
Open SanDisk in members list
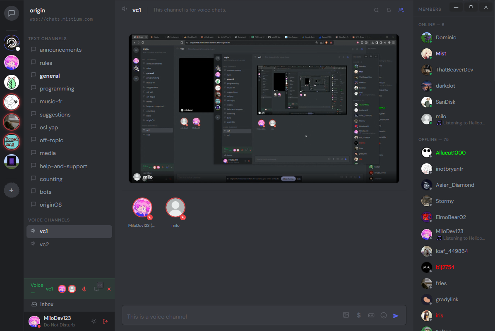454,102
